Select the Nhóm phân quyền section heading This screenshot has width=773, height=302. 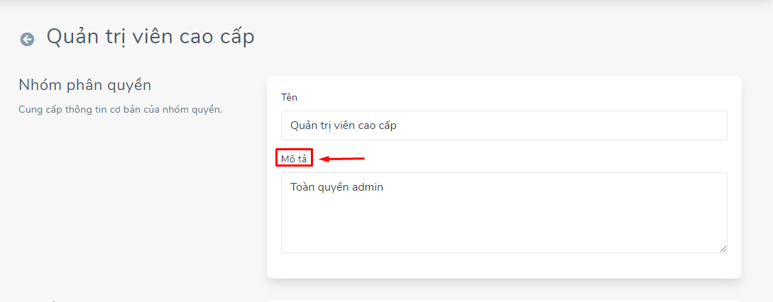pyautogui.click(x=84, y=85)
